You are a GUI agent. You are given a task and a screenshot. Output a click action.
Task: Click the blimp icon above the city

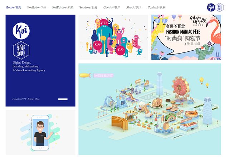tap(86, 76)
